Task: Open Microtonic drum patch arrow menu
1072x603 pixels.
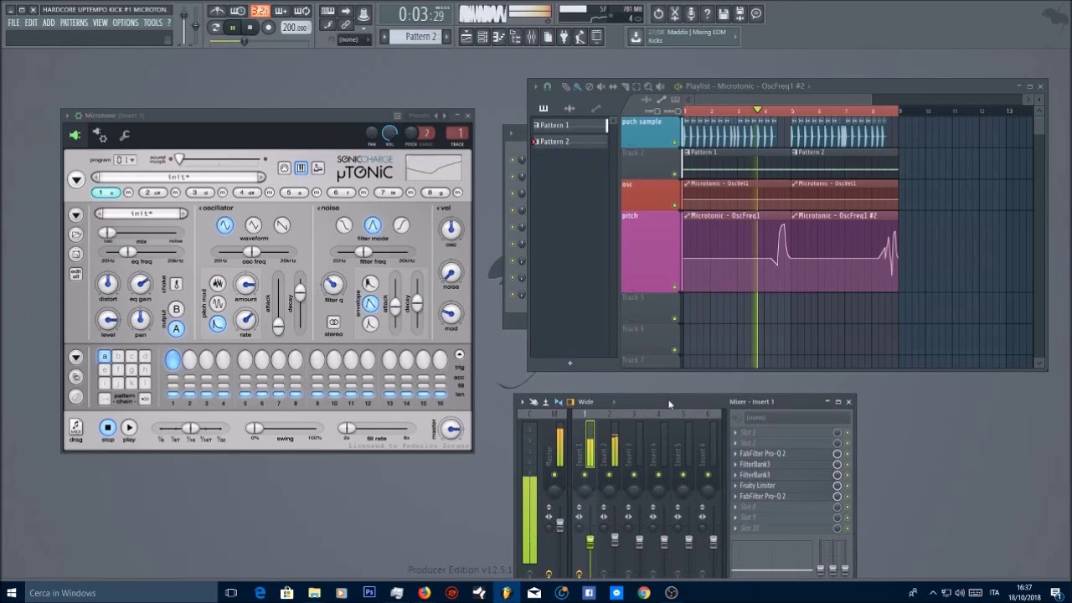Action: (x=76, y=215)
